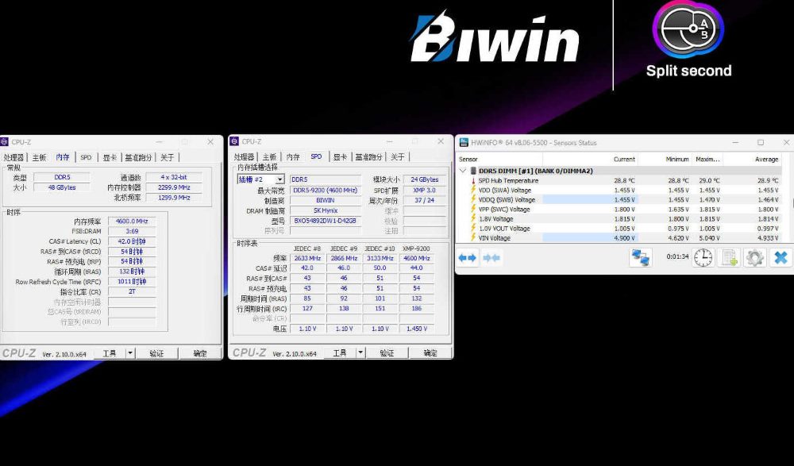
Task: Click the blue X icon in HWiNFO toolbar
Action: click(781, 258)
